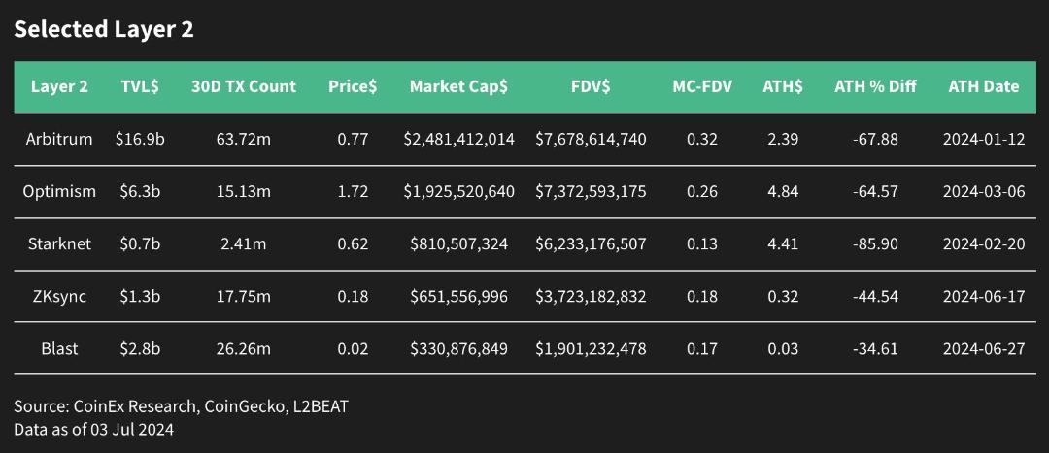Click the Layer 2 column header
1049x453 pixels.
pos(59,87)
